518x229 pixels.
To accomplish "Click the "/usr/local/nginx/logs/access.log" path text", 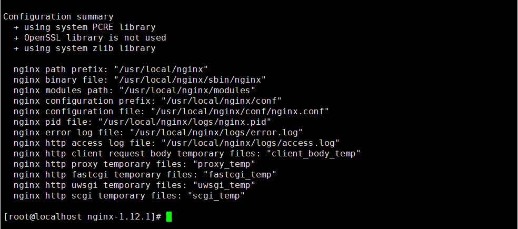I will click(x=250, y=143).
